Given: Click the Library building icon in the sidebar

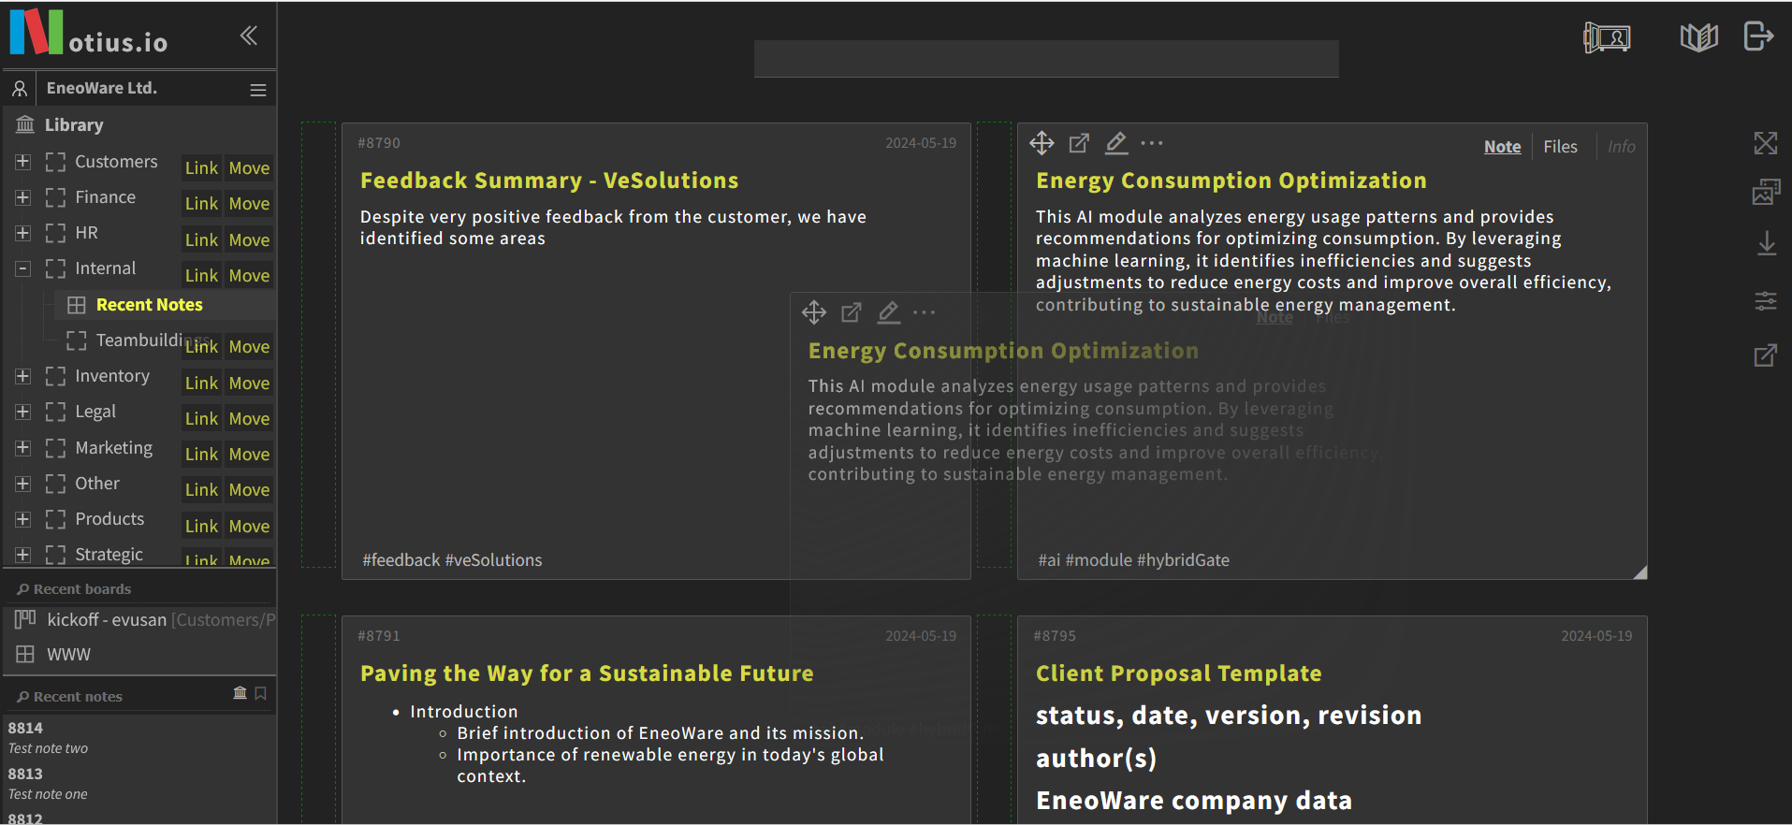Looking at the screenshot, I should [25, 124].
